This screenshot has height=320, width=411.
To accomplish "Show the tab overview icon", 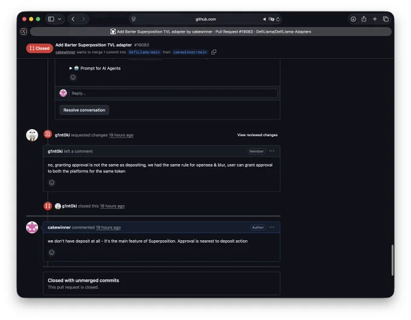I will pos(386,19).
